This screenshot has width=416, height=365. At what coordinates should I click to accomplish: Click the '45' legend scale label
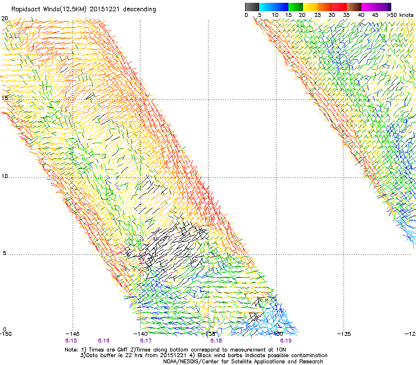(x=375, y=15)
